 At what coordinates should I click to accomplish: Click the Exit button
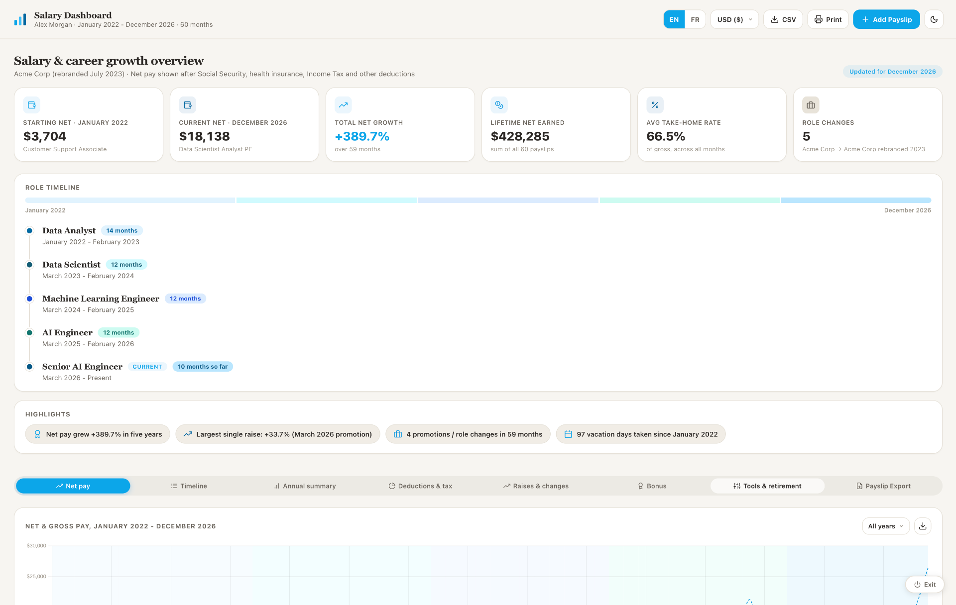click(925, 585)
